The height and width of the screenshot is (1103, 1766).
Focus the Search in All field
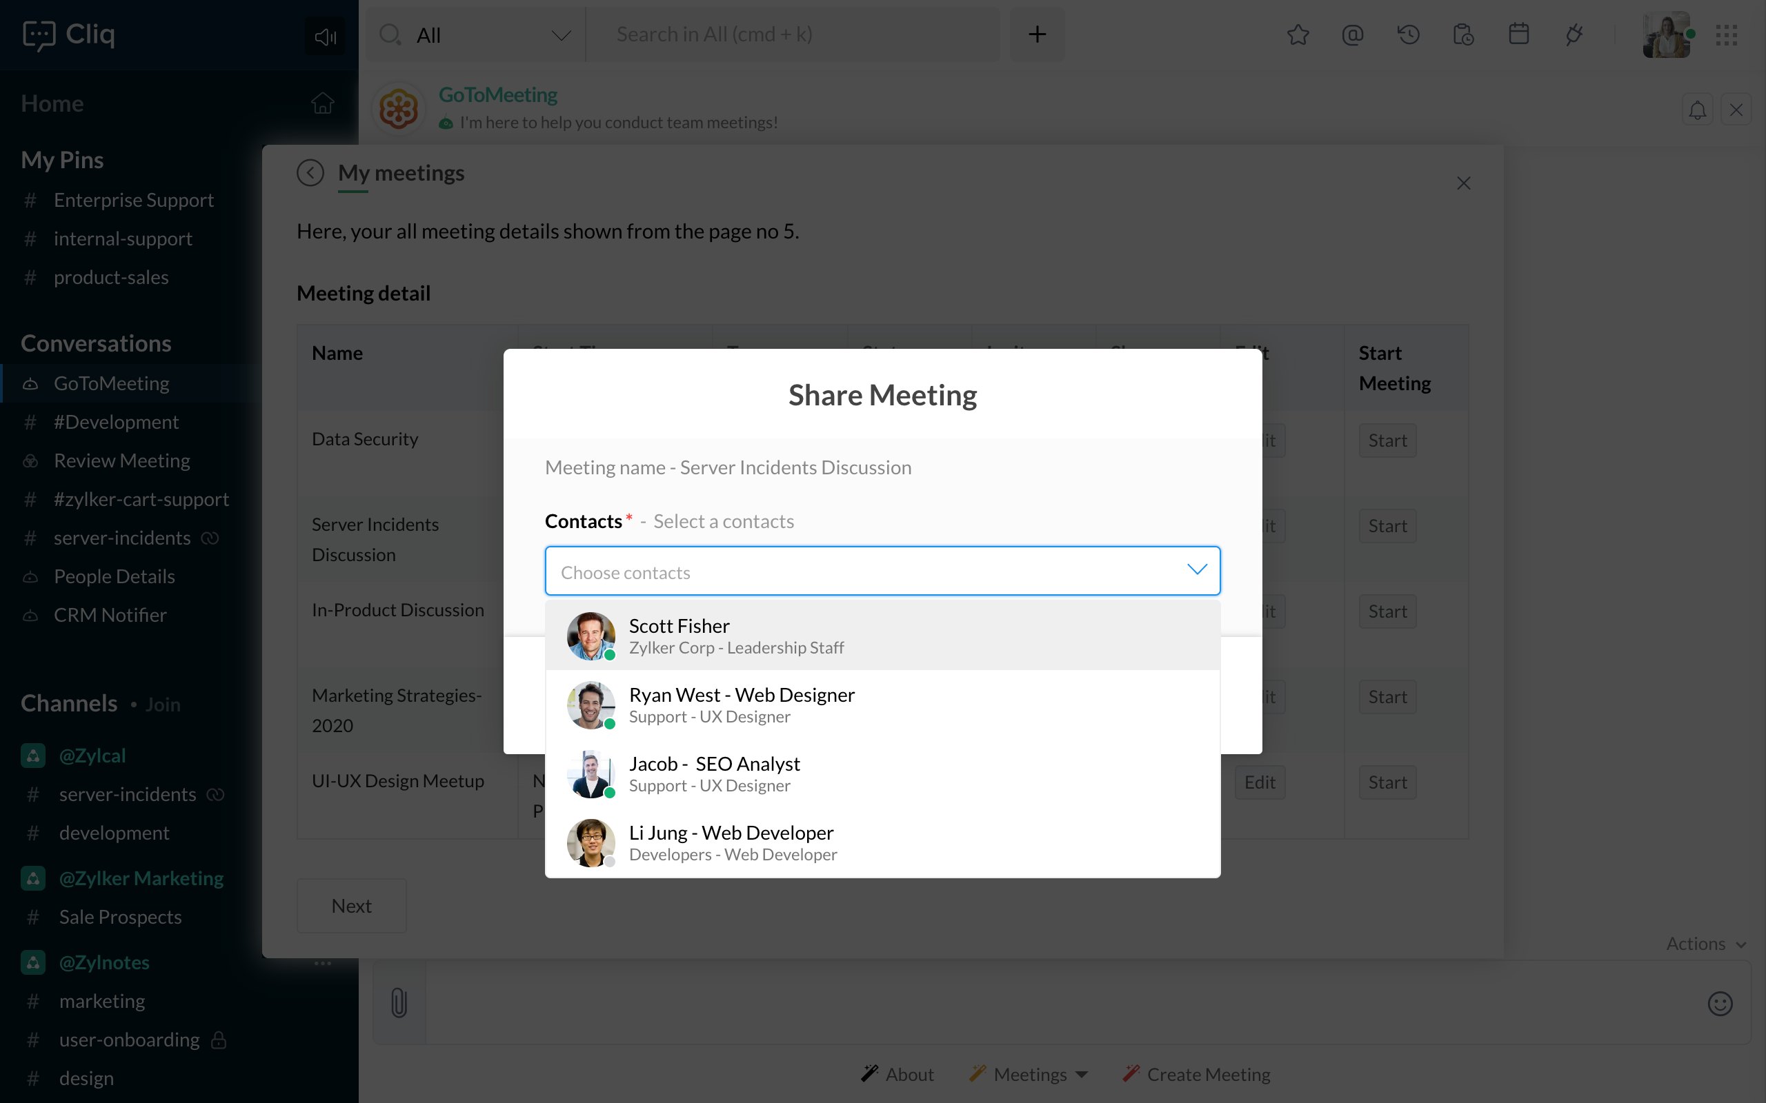click(x=792, y=34)
